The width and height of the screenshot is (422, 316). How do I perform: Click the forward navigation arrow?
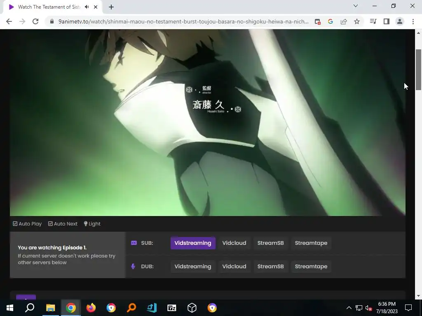click(22, 21)
